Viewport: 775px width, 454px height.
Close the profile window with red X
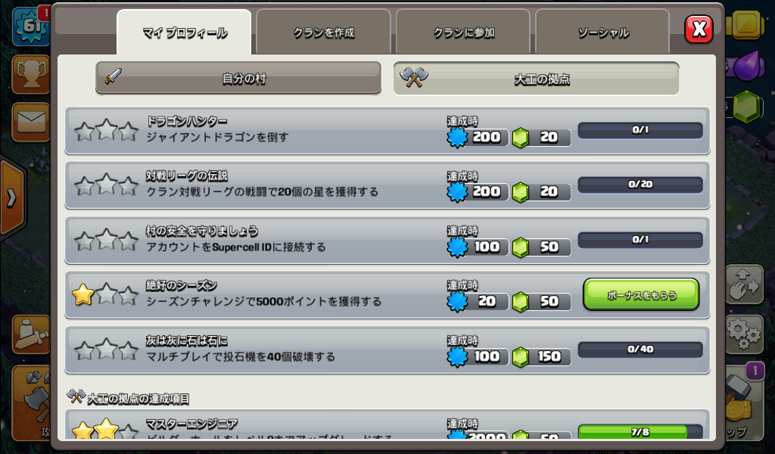pyautogui.click(x=699, y=30)
